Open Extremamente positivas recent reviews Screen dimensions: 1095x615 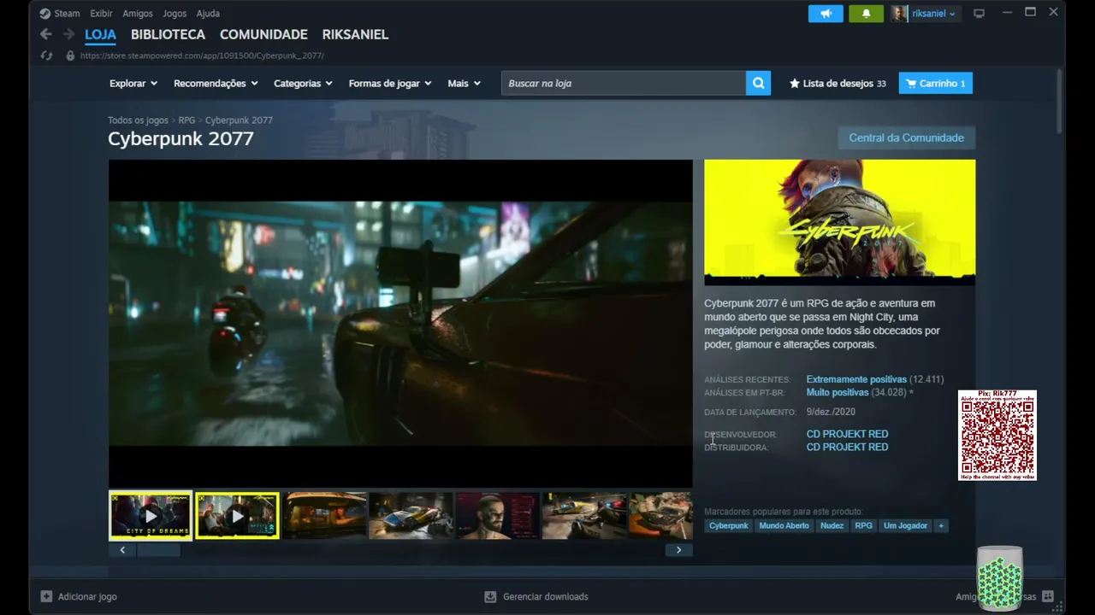[x=856, y=379]
